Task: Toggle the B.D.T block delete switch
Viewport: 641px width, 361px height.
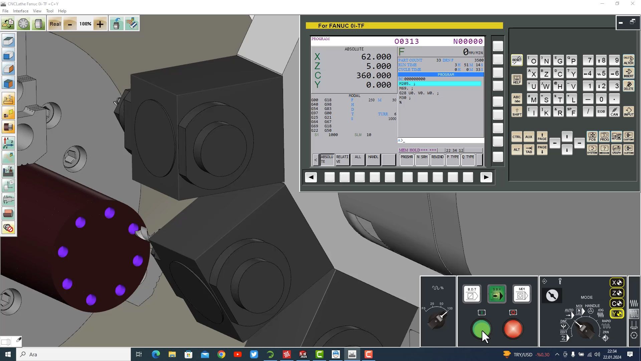Action: coord(472,294)
